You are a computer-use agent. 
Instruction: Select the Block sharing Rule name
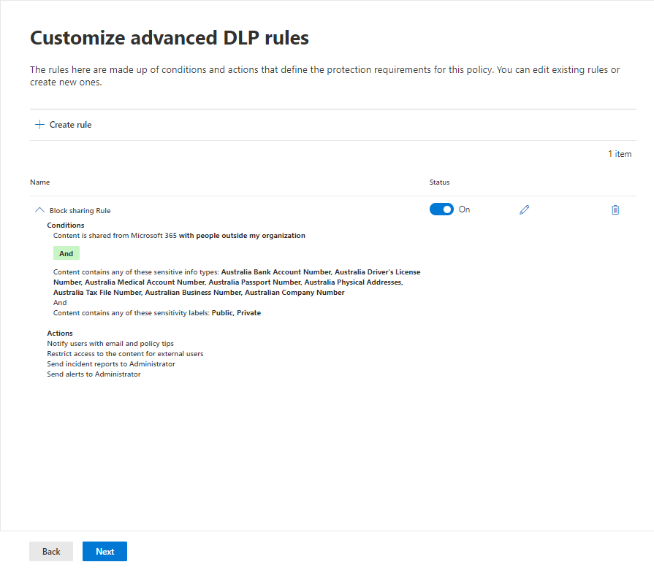(x=80, y=211)
